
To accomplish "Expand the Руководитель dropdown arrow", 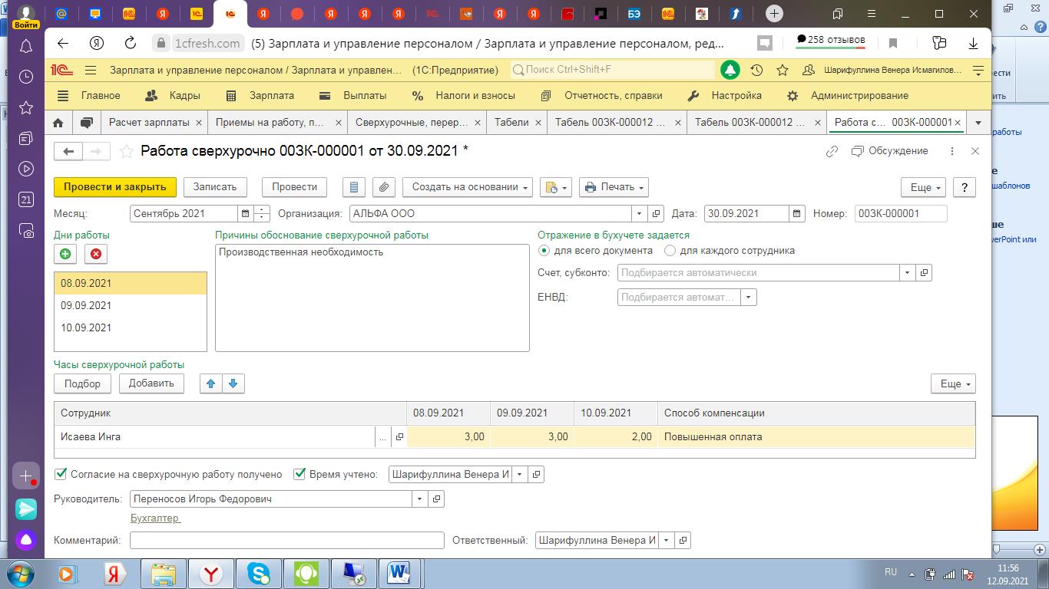I will [420, 499].
